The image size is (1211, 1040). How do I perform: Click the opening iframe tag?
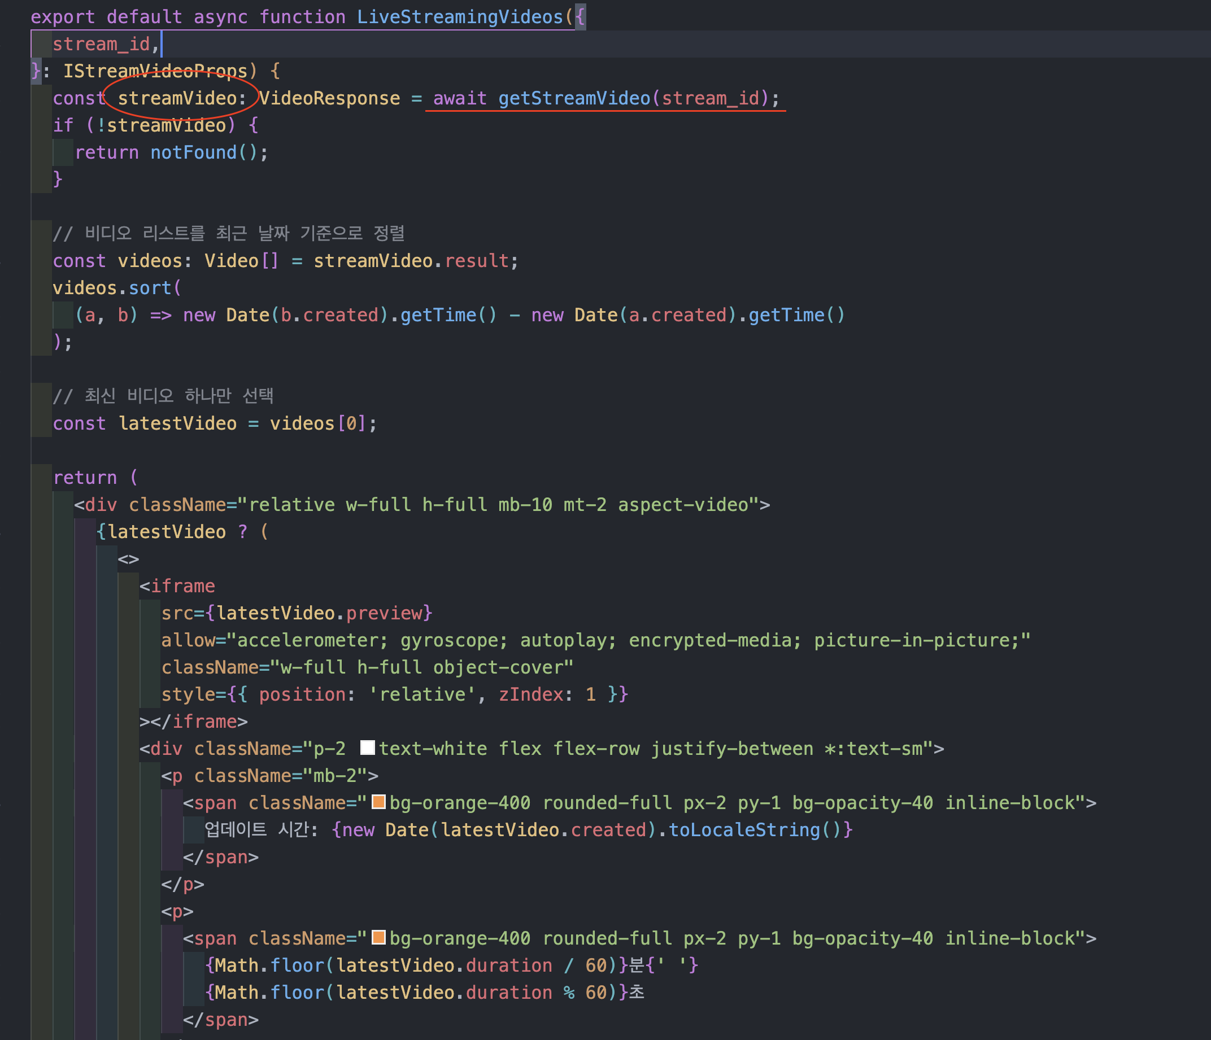(177, 586)
